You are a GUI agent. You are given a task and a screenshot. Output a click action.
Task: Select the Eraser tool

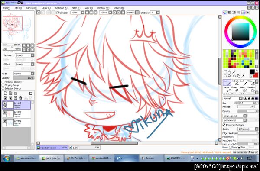pyautogui.click(x=235, y=89)
